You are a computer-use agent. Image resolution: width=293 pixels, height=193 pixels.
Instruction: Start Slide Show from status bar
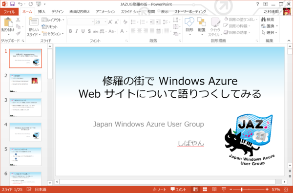pos(224,190)
